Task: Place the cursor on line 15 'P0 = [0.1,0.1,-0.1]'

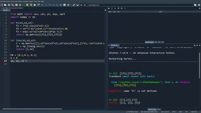Action: 24,55
